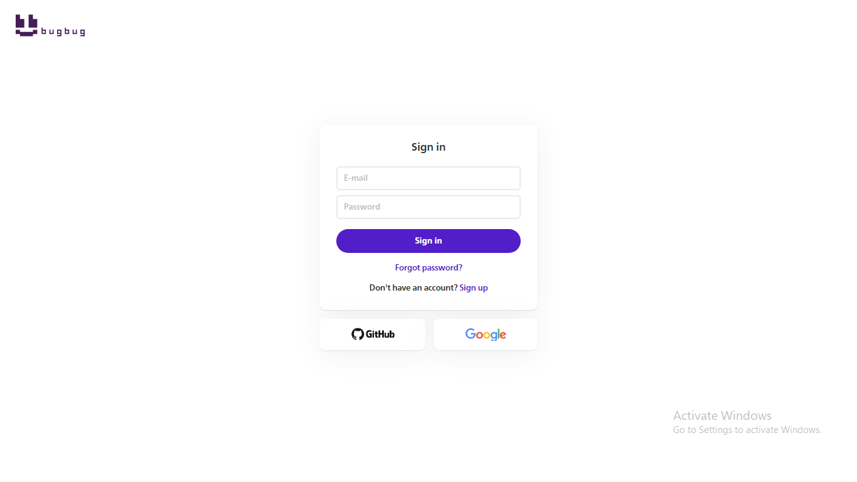Screen dimensions: 857x482
Task: Click the Password placeholder text
Action: click(362, 207)
